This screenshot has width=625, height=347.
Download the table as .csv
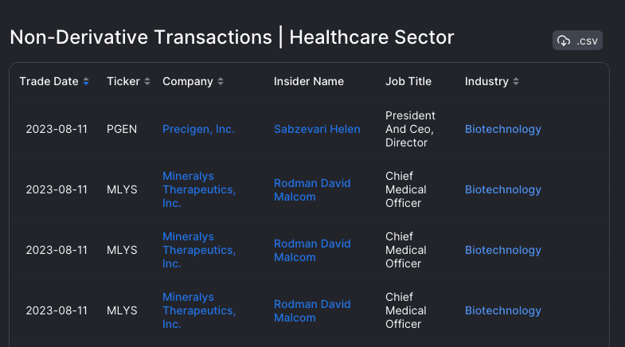(x=577, y=41)
